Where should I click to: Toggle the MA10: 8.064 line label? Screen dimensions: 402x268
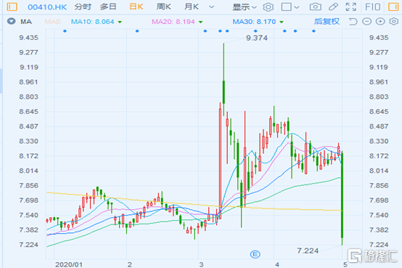coord(93,22)
